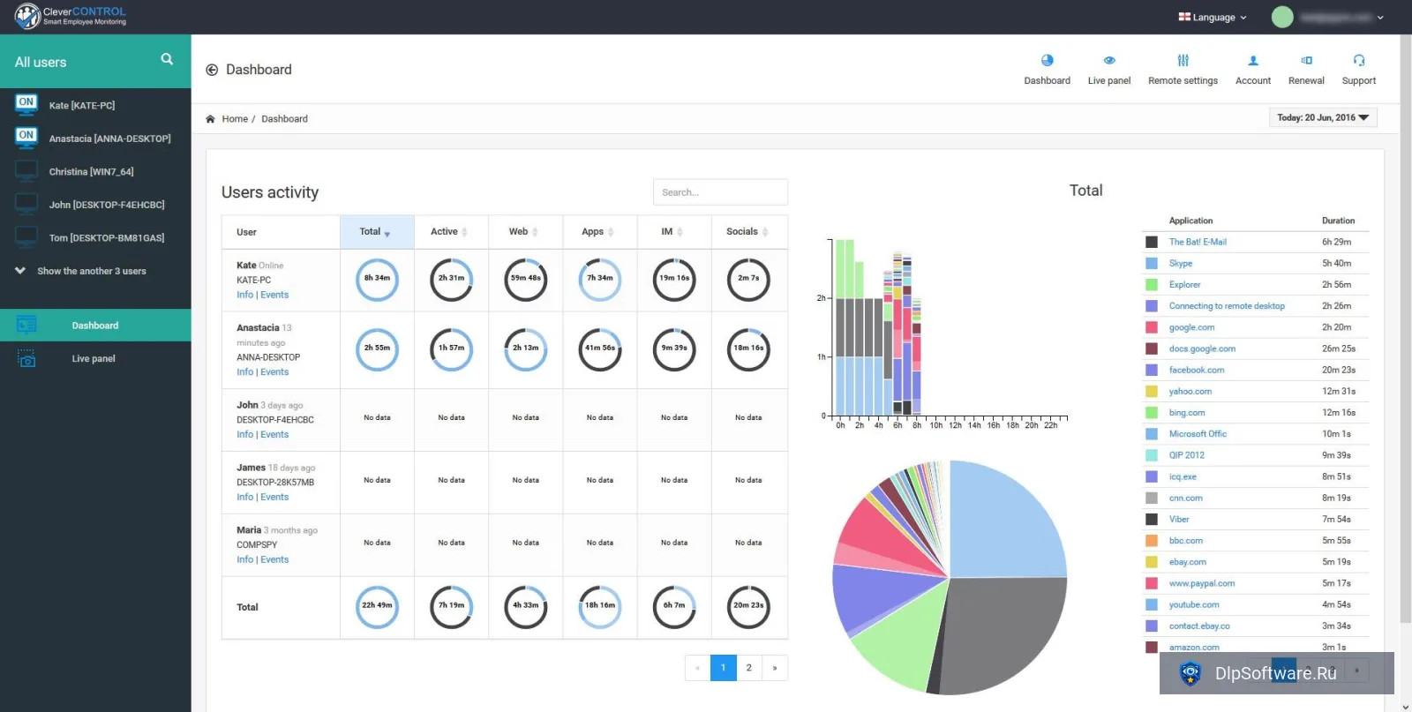Open Account person icon
Viewport: 1412px width, 712px height.
pos(1253,60)
